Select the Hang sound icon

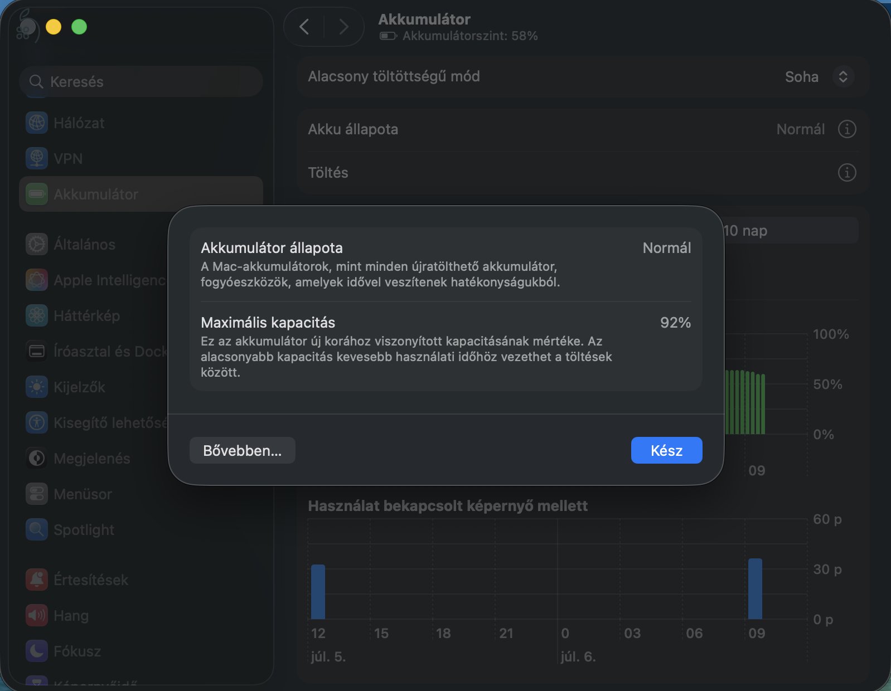click(x=37, y=615)
